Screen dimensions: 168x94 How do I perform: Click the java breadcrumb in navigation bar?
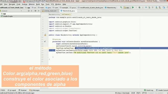tap(48, 8)
